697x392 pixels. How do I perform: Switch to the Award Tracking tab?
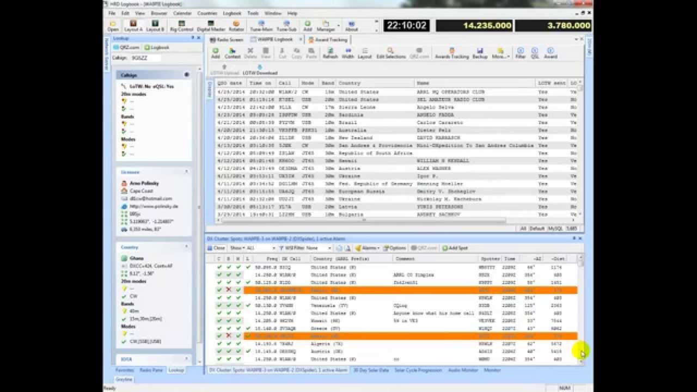coord(328,40)
